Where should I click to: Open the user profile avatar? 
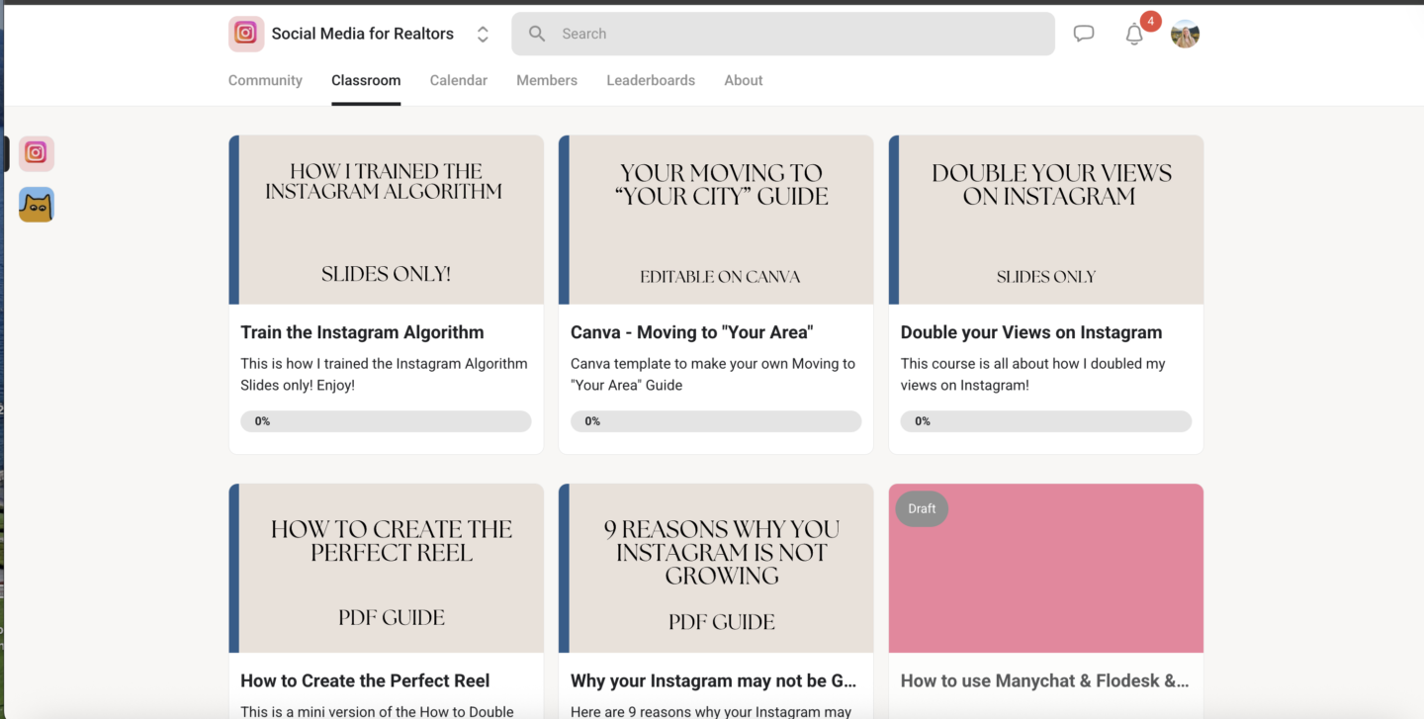click(1185, 35)
